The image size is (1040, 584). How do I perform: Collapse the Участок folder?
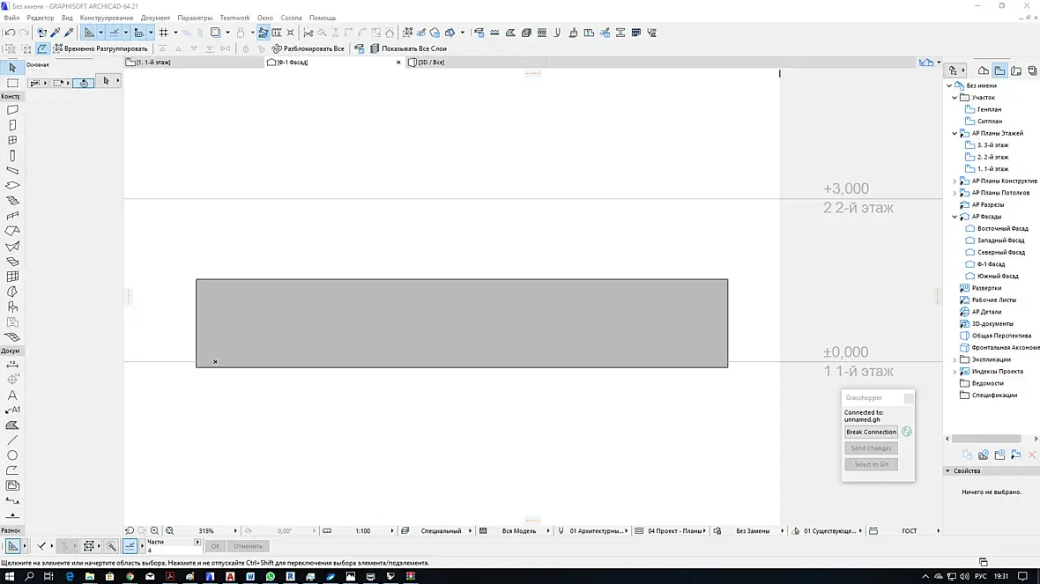click(955, 98)
